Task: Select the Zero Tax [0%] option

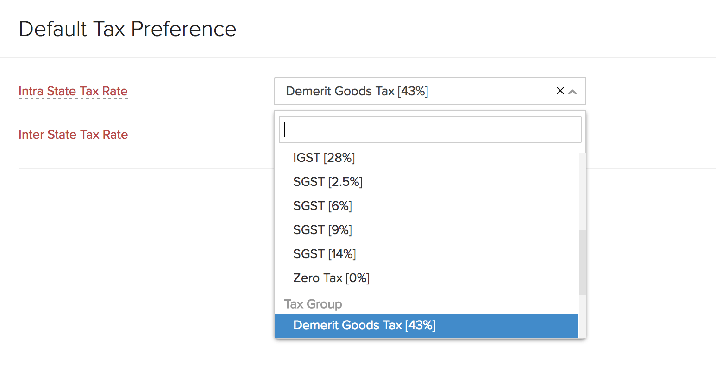Action: [332, 278]
